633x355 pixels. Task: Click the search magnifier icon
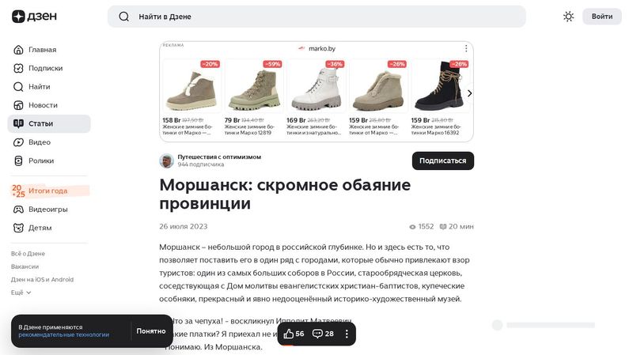(123, 17)
